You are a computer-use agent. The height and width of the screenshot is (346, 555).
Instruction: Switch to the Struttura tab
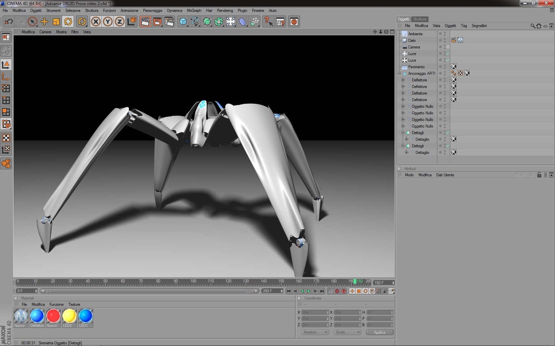(x=420, y=19)
